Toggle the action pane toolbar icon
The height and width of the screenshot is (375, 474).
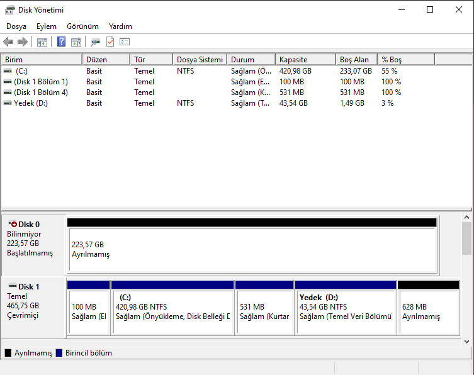point(76,42)
